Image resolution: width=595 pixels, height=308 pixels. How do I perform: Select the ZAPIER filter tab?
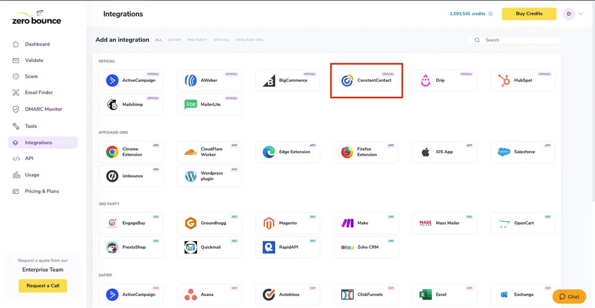point(175,40)
